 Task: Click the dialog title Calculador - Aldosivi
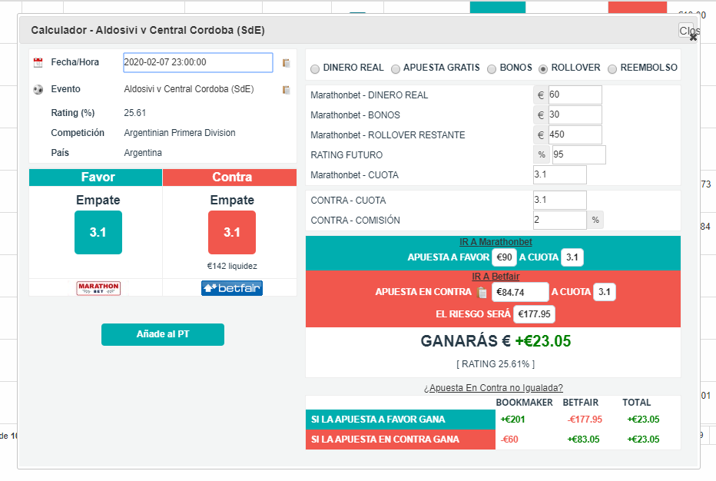(x=148, y=30)
